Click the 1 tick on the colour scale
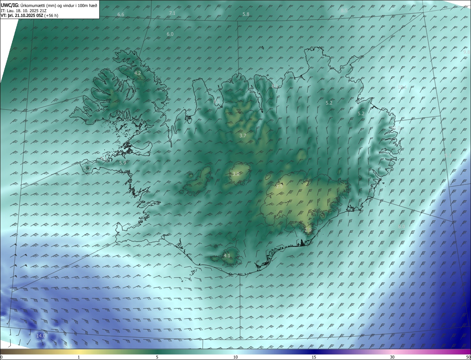471x360 pixels. click(x=79, y=357)
